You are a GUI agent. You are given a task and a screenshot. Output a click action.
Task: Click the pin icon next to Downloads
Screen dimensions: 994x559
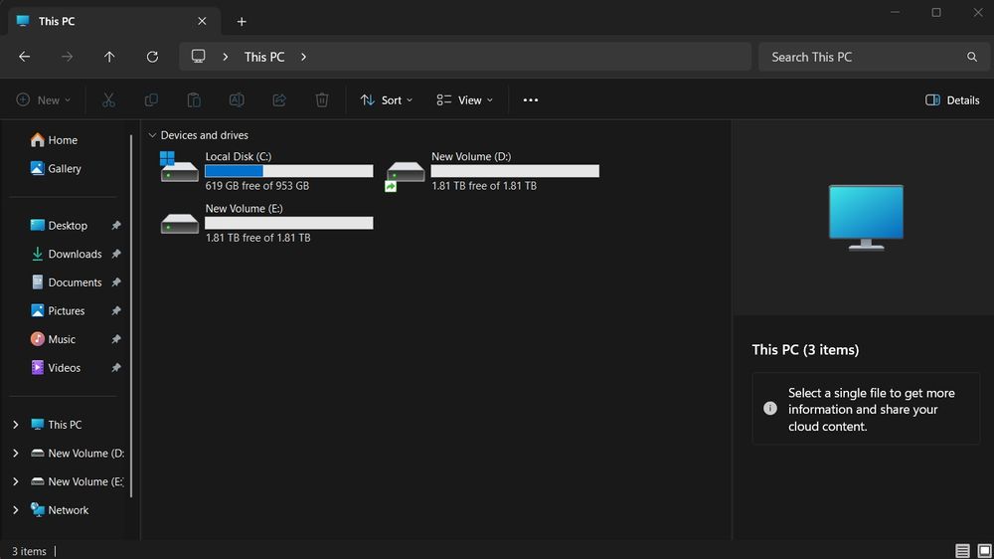coord(116,254)
